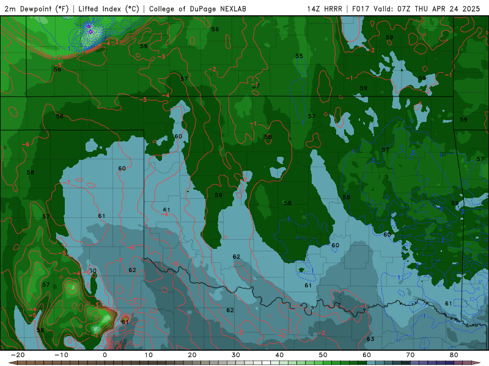Click the left arrow end of the color bar

click(12, 363)
